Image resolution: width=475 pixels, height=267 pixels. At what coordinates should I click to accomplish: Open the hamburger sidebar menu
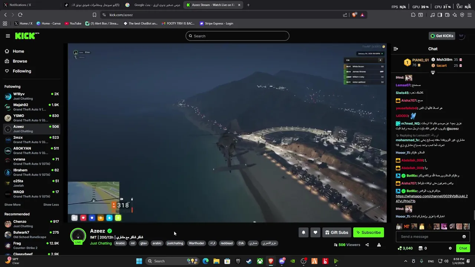8,36
